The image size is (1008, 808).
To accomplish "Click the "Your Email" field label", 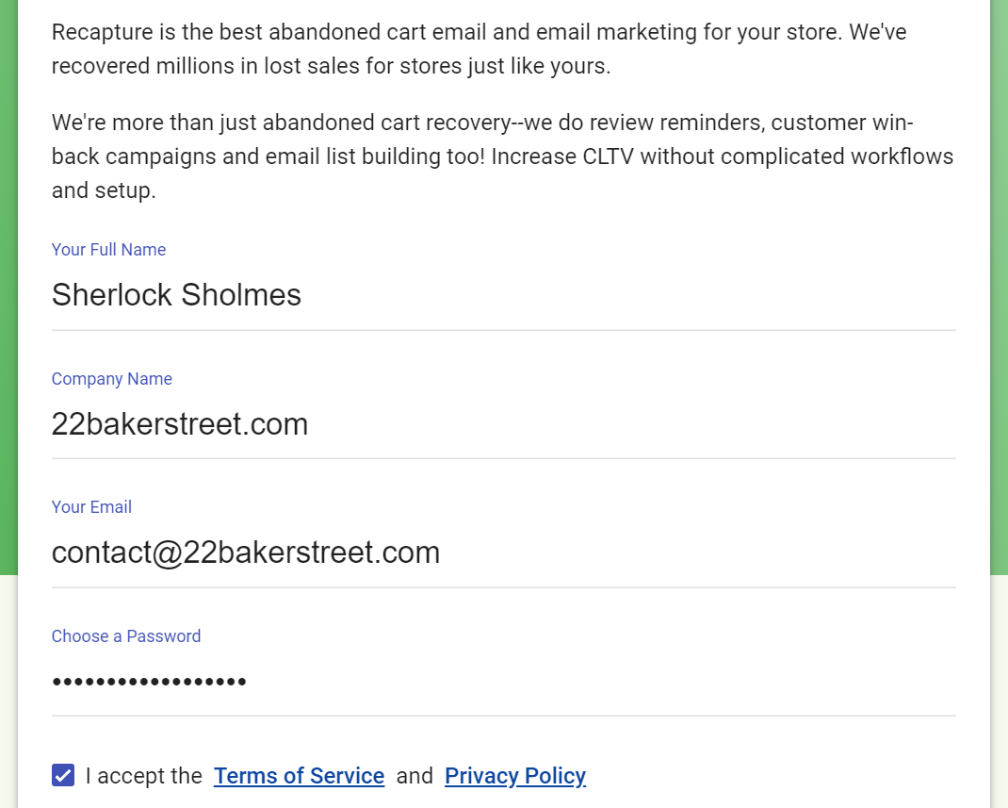I will tap(91, 507).
